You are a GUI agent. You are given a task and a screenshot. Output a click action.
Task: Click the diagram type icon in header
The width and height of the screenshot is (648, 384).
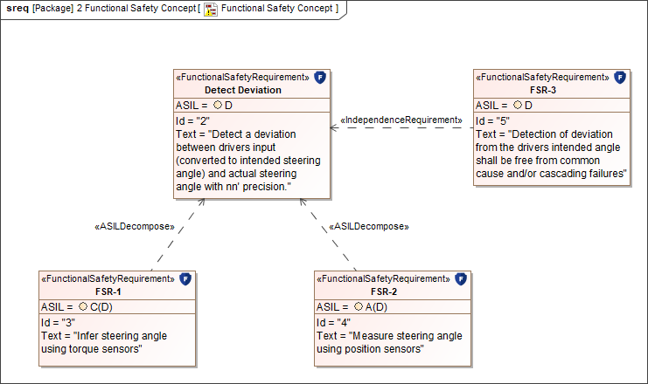[212, 9]
